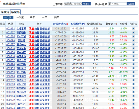Click 查询 button next to name input

point(131,4)
